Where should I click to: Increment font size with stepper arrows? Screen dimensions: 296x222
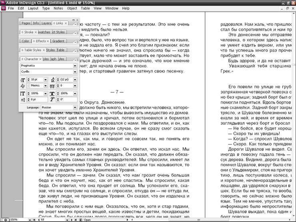28,79
